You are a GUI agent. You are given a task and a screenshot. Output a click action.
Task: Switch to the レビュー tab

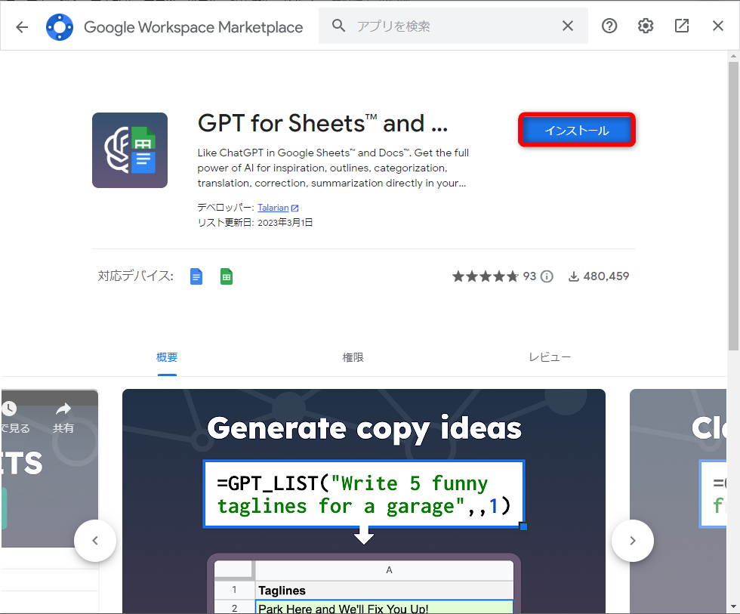[550, 357]
